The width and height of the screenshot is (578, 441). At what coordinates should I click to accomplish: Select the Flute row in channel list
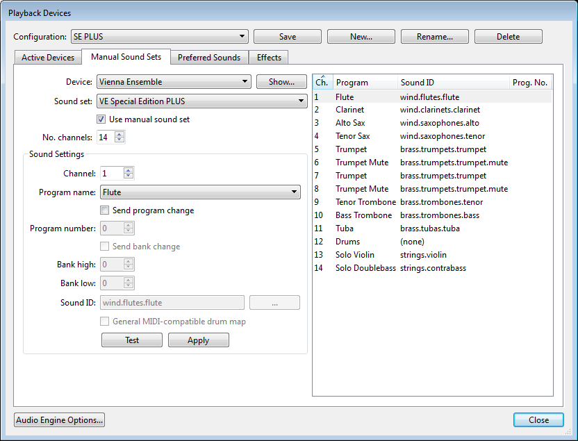[432, 97]
